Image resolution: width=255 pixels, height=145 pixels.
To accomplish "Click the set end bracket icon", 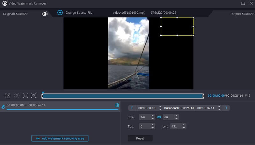I will click(x=226, y=108).
